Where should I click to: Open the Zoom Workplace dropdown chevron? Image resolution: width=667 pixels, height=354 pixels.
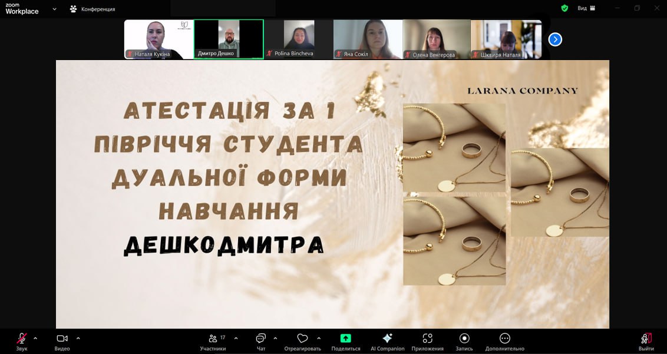pyautogui.click(x=54, y=9)
